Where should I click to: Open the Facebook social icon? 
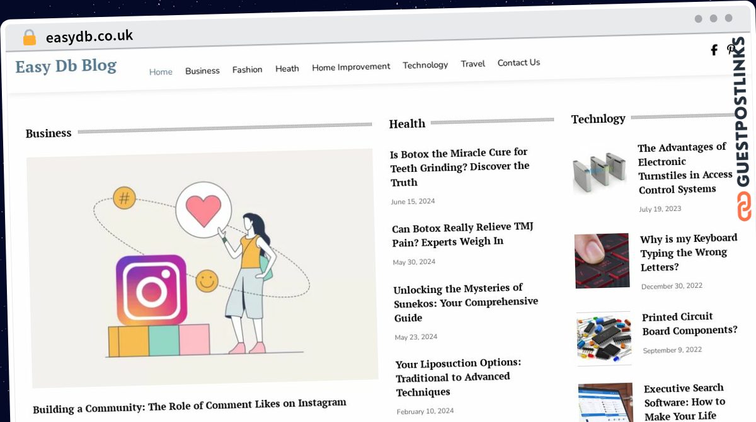[714, 50]
